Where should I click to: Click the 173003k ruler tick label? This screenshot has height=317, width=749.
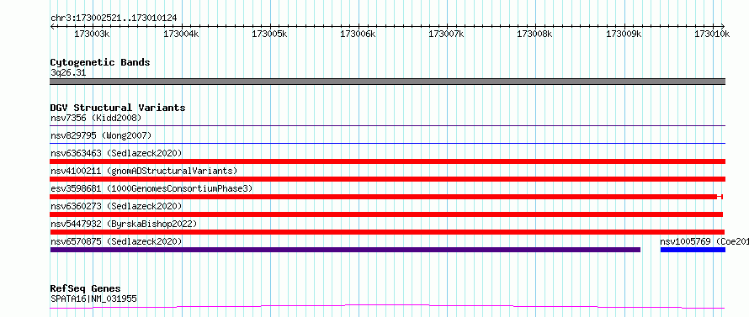click(93, 34)
